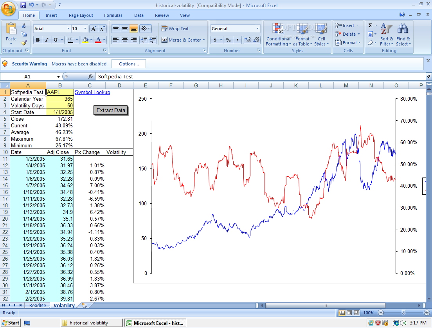Viewport: 432px width, 328px height.
Task: Click the Extract Data button
Action: [x=111, y=111]
